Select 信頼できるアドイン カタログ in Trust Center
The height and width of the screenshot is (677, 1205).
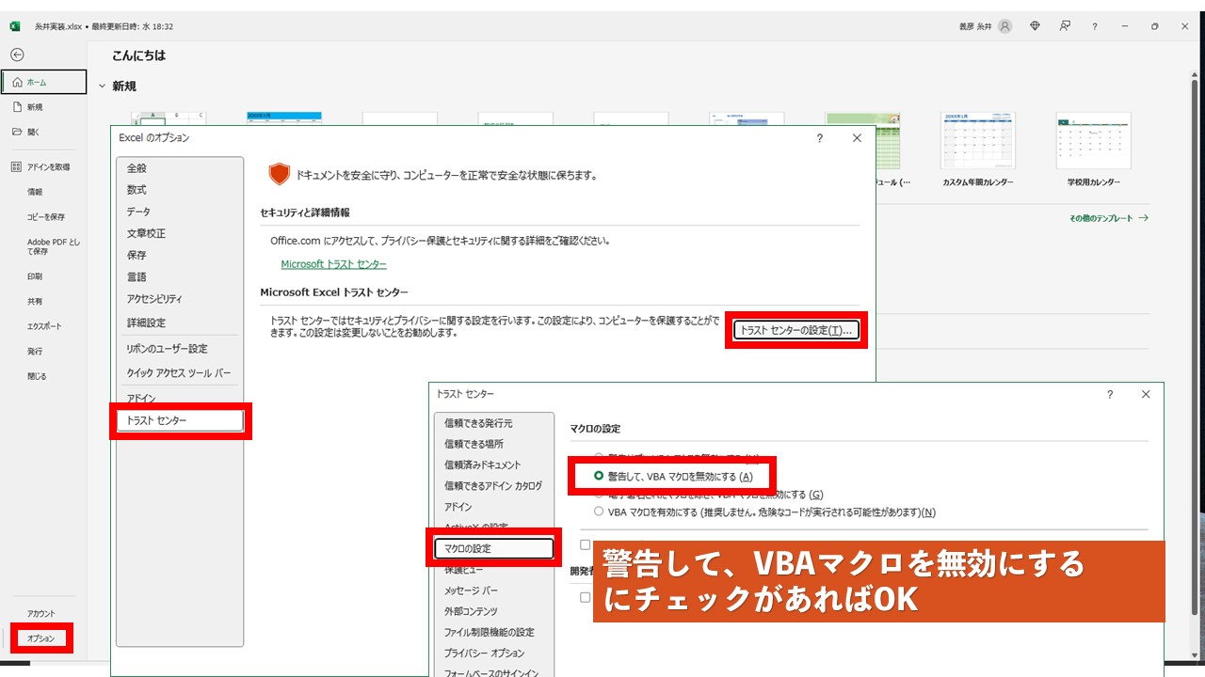coord(493,485)
